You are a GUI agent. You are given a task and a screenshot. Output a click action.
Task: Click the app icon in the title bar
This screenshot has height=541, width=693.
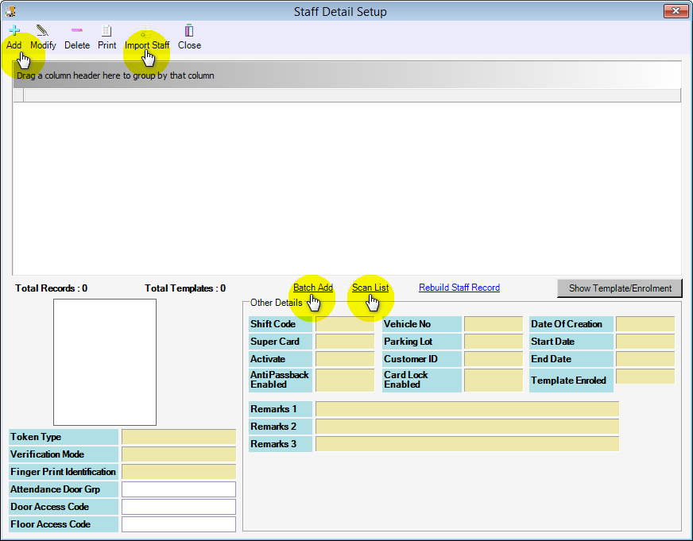(x=11, y=11)
